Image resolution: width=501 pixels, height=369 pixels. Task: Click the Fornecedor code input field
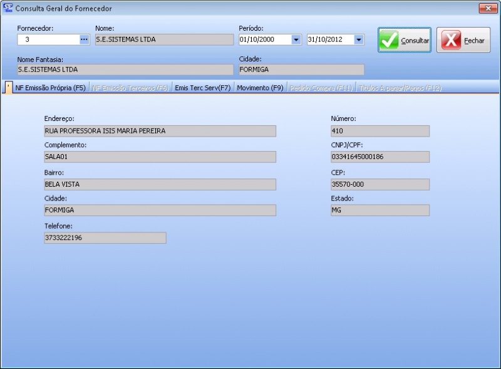point(48,39)
